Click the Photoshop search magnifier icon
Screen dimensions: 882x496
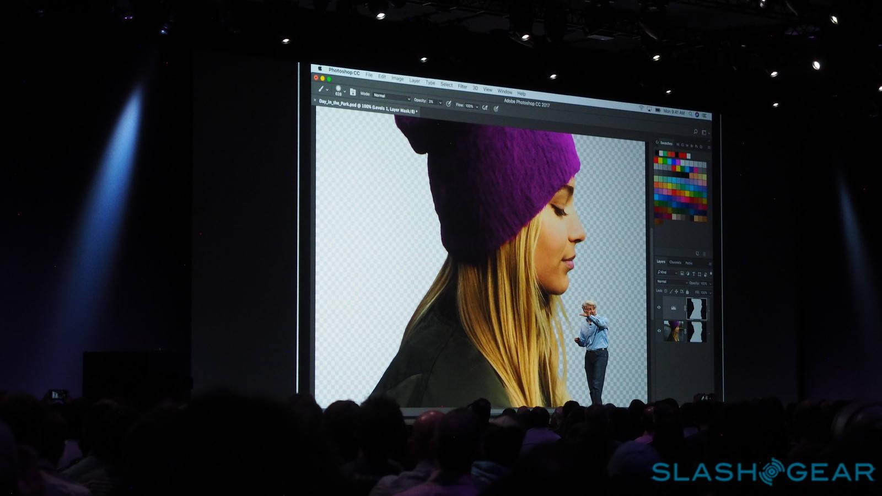coord(696,132)
